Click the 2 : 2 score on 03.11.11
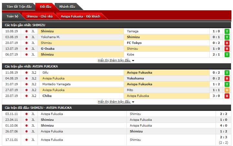Screen dimensions: 233x146 click(x=224, y=114)
